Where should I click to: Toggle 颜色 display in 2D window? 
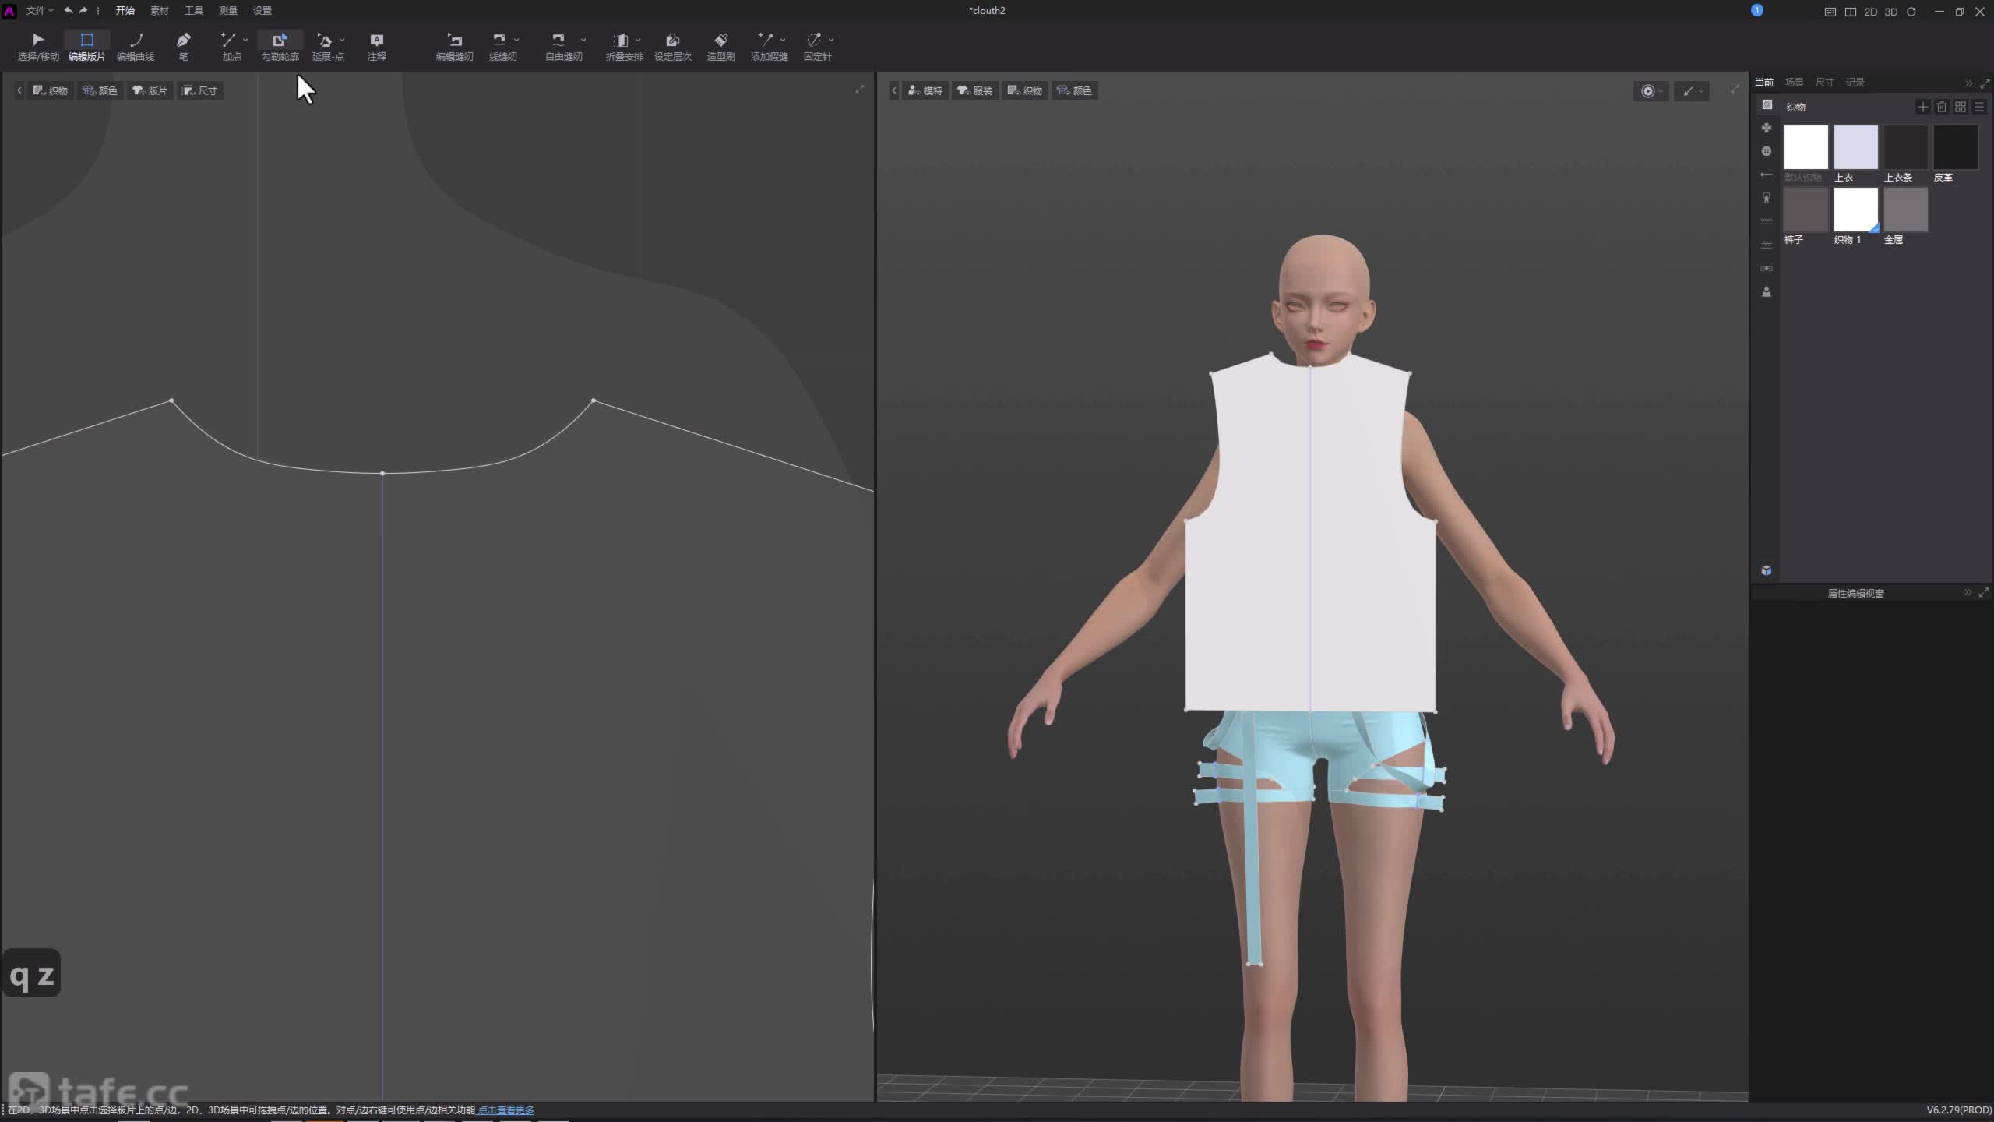[x=100, y=90]
